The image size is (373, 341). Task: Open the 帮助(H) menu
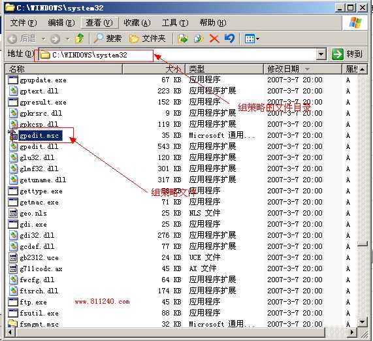coord(213,23)
